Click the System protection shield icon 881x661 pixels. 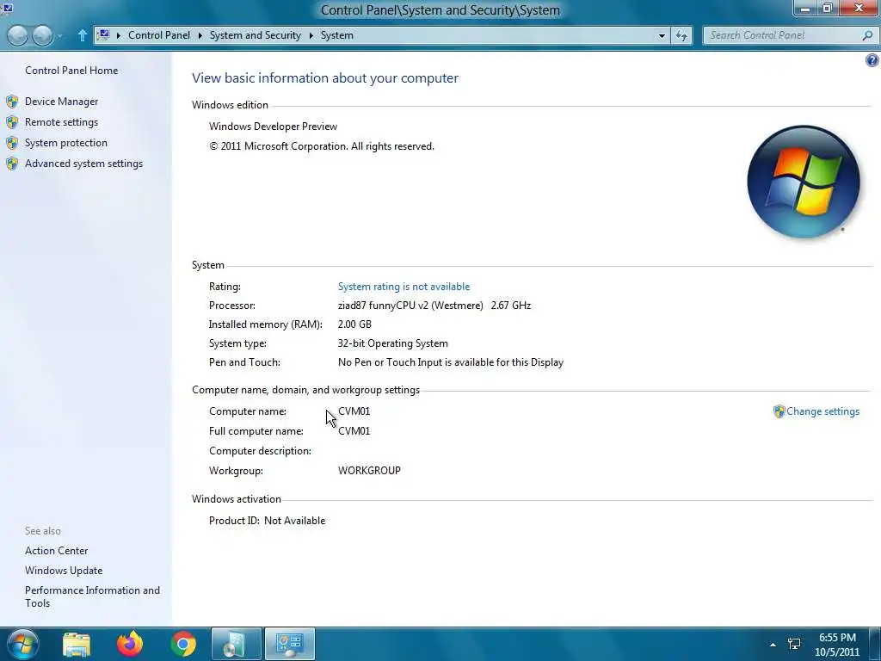click(x=12, y=144)
